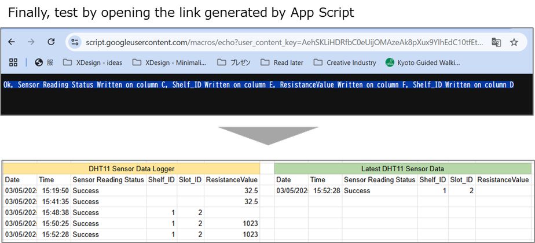
Task: Open the XDesign - Minimali... bookmark folder
Action: coord(169,62)
